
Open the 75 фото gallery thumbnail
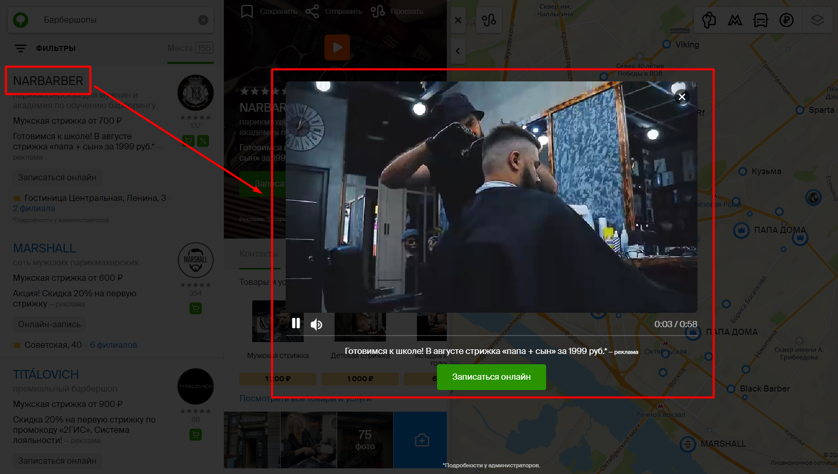pyautogui.click(x=365, y=440)
